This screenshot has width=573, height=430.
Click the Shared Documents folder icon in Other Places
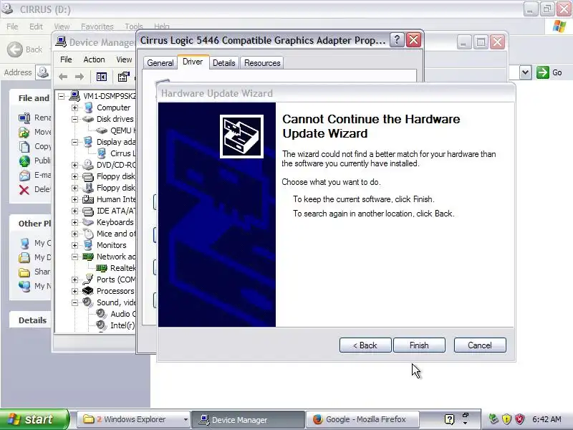24,272
